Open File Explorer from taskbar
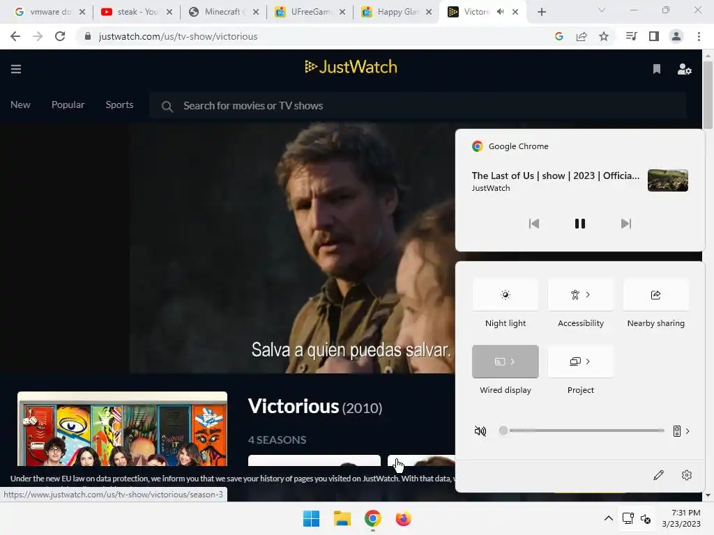The height and width of the screenshot is (535, 714). [x=342, y=518]
